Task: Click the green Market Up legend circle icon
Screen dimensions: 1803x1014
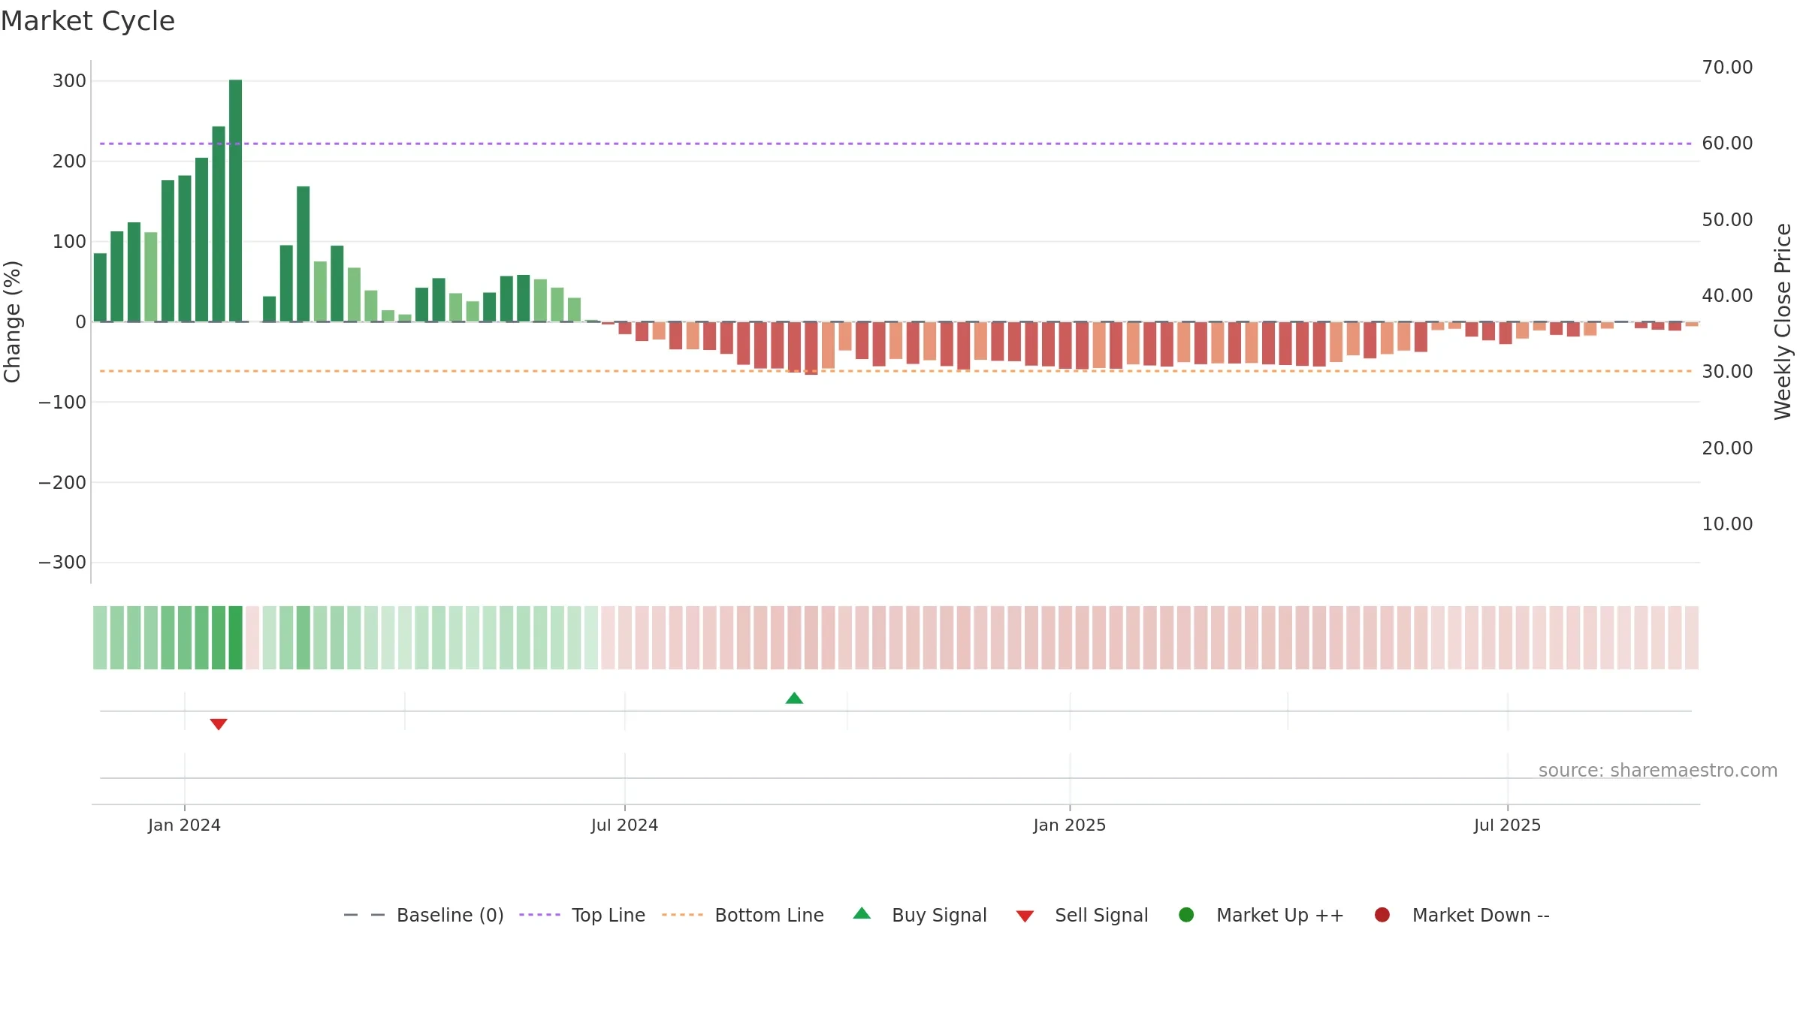Action: (1186, 915)
